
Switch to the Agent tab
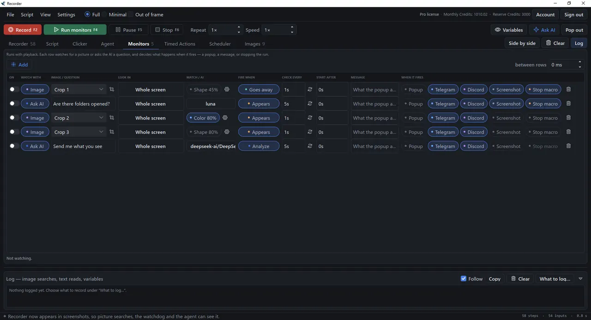coord(108,44)
